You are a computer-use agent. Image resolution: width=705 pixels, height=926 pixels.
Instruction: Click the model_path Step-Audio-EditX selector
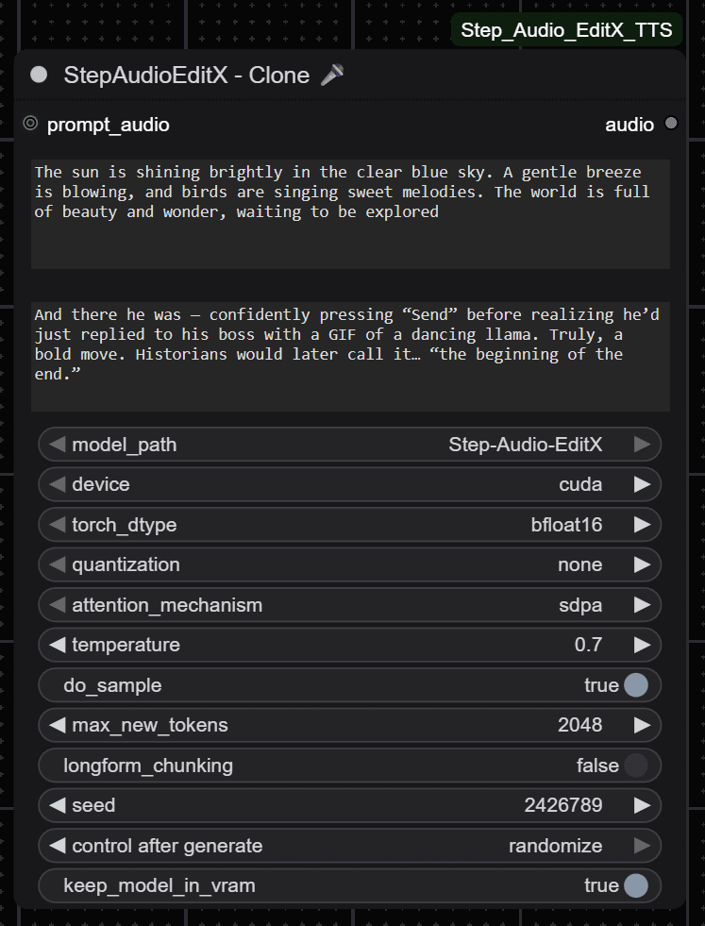click(349, 444)
